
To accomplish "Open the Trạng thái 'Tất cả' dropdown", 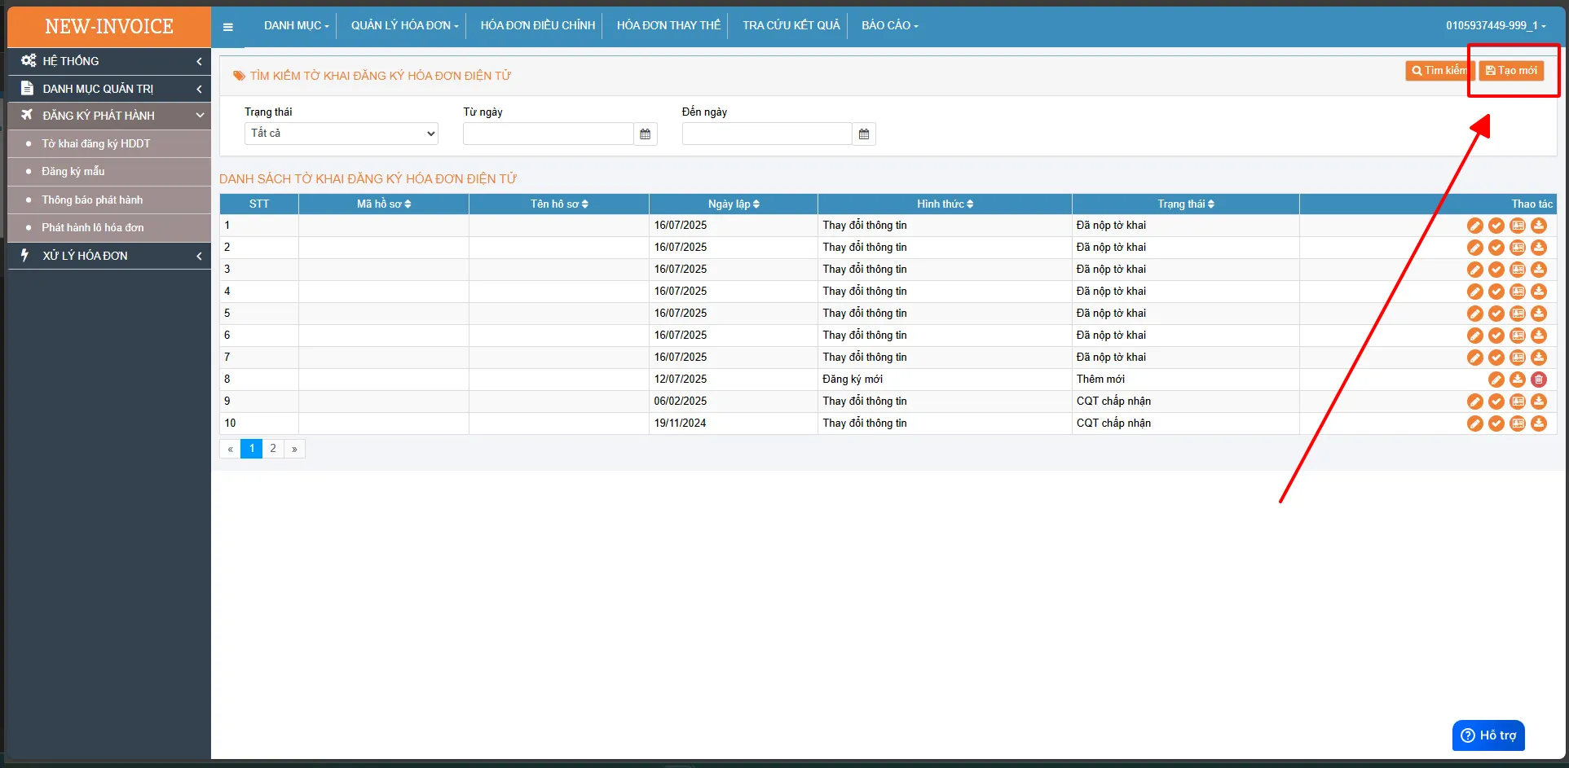I will [x=342, y=134].
